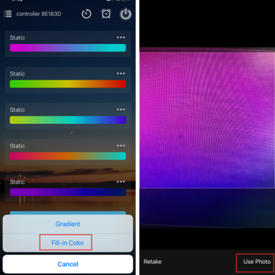Image resolution: width=275 pixels, height=275 pixels.
Task: Select the green to red gradient bar
Action: coord(68,84)
